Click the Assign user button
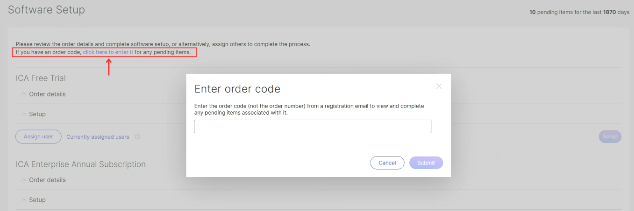This screenshot has width=634, height=211. (x=38, y=136)
